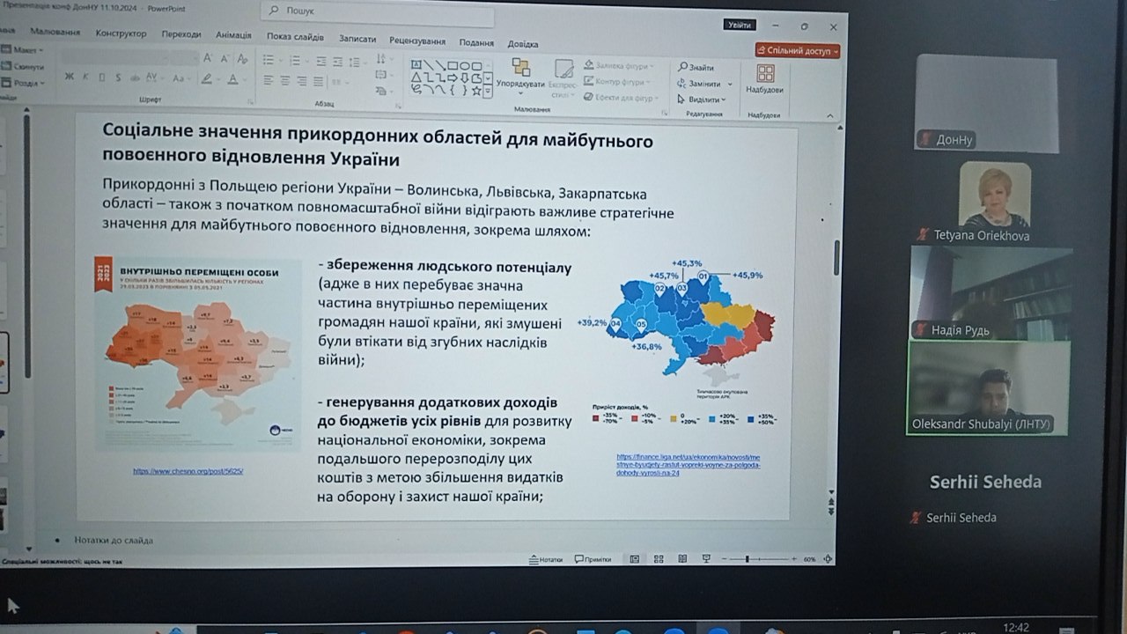The height and width of the screenshot is (634, 1127).
Task: Toggle text shadow S button
Action: point(118,77)
